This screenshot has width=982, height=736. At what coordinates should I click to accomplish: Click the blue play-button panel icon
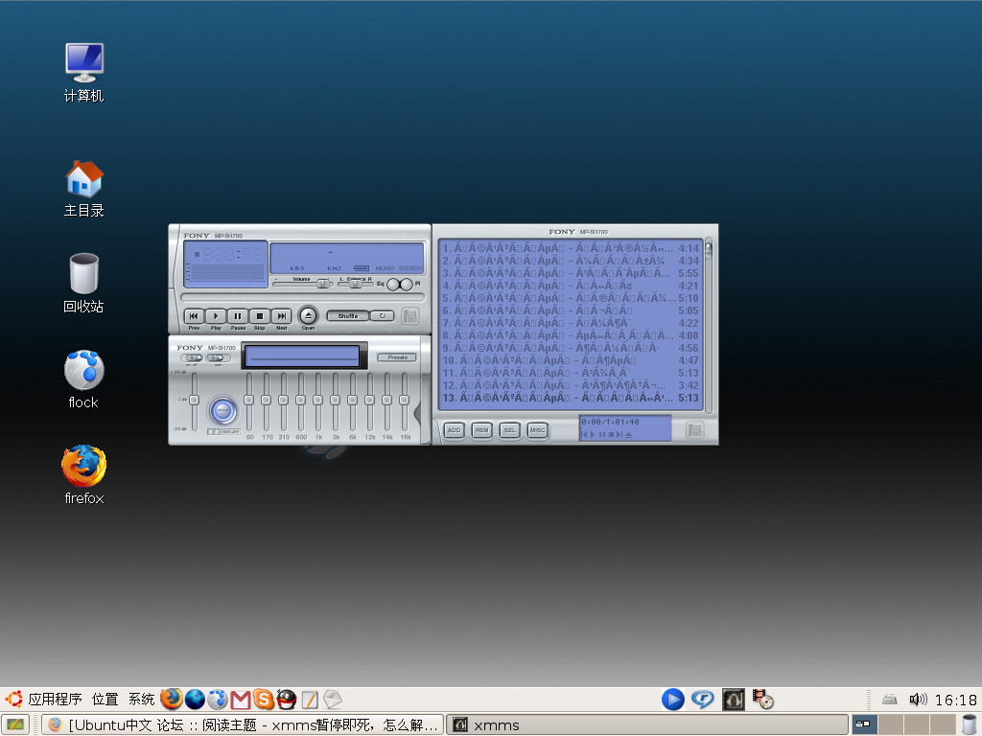[673, 699]
